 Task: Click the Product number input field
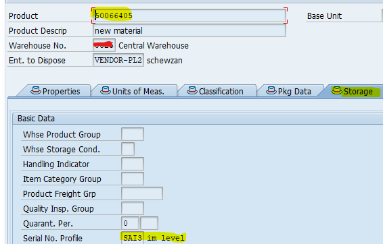pyautogui.click(x=189, y=16)
